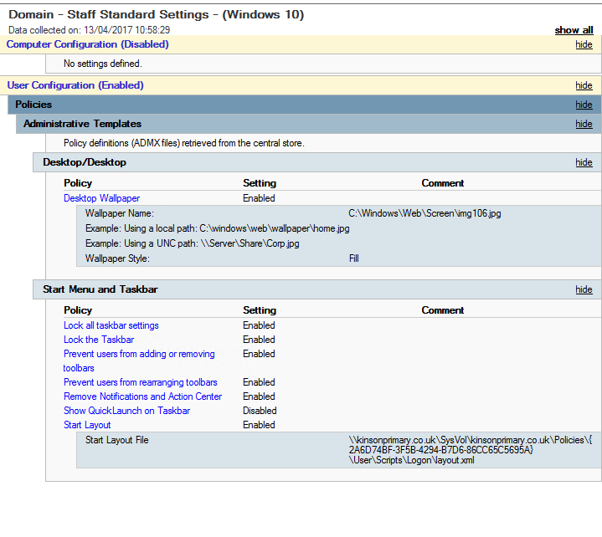Click the 'show all' link
Viewport: 602px width, 537px height.
tap(574, 30)
